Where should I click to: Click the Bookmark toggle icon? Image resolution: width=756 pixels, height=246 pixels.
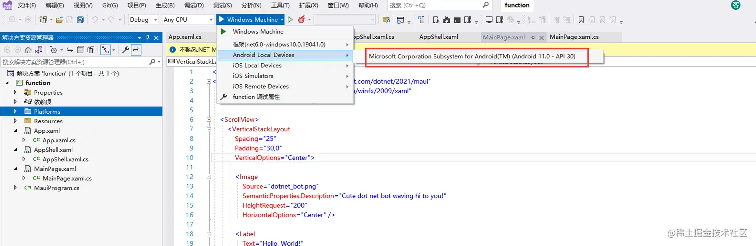click(x=581, y=20)
